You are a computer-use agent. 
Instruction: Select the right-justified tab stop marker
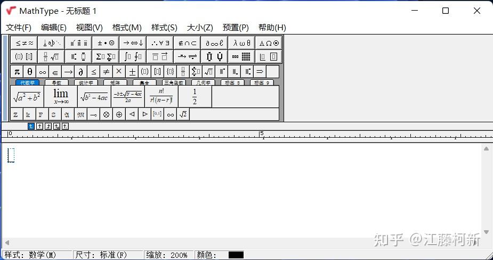pos(48,127)
